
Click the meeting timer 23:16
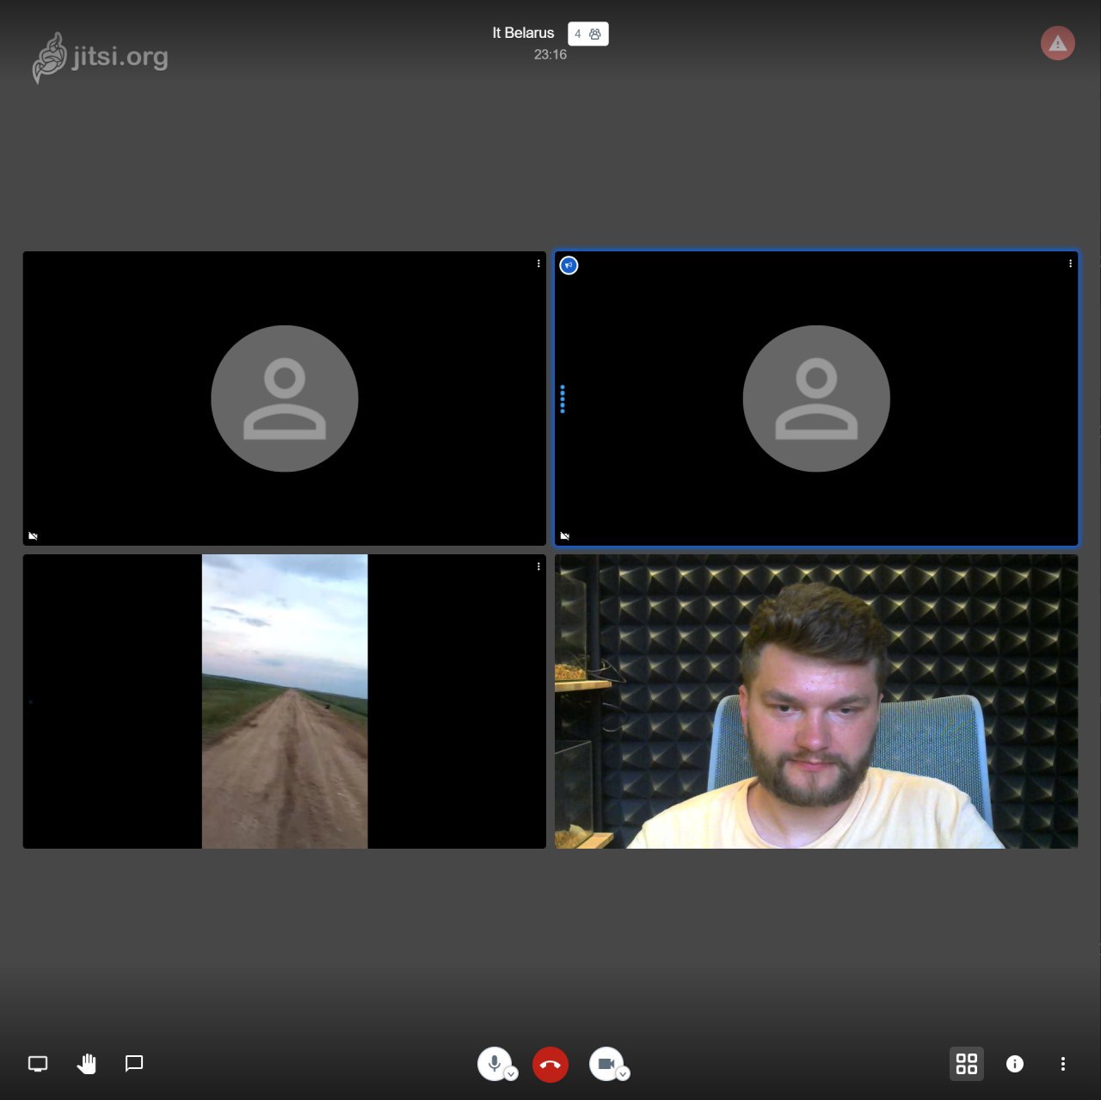click(x=550, y=54)
